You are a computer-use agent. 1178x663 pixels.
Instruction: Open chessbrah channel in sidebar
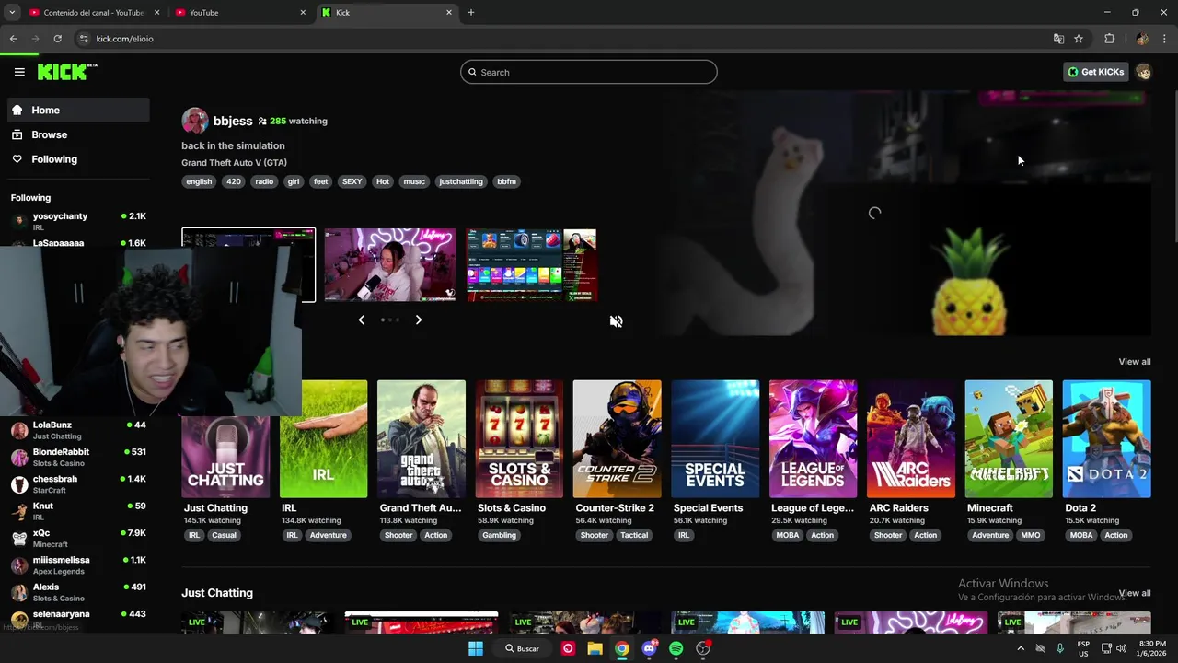pyautogui.click(x=77, y=484)
